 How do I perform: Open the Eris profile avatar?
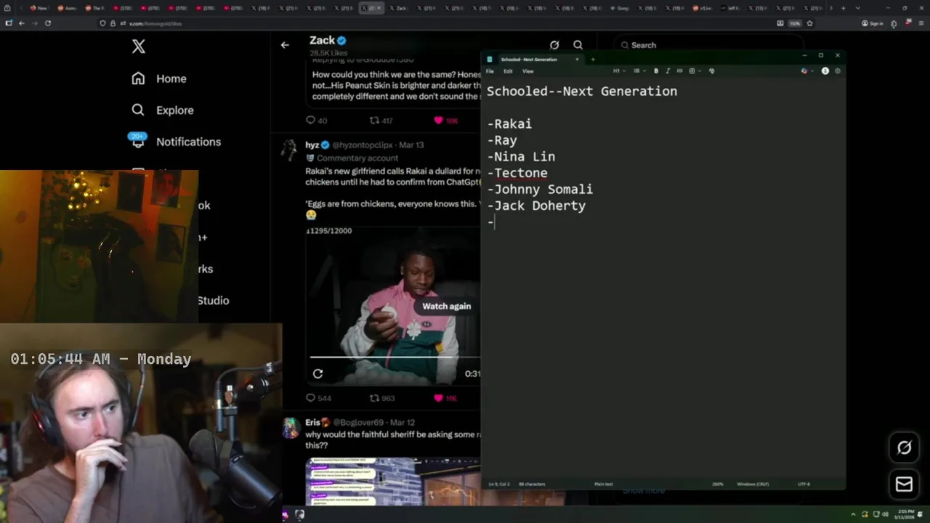click(x=291, y=428)
